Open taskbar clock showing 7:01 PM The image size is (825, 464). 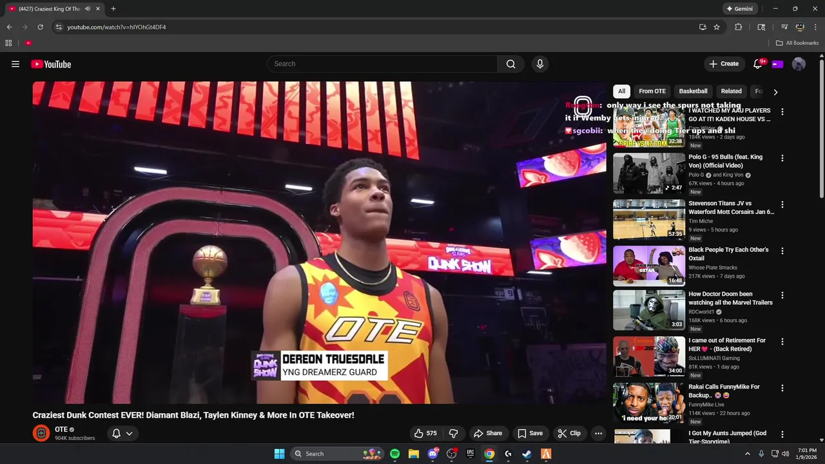tap(807, 454)
